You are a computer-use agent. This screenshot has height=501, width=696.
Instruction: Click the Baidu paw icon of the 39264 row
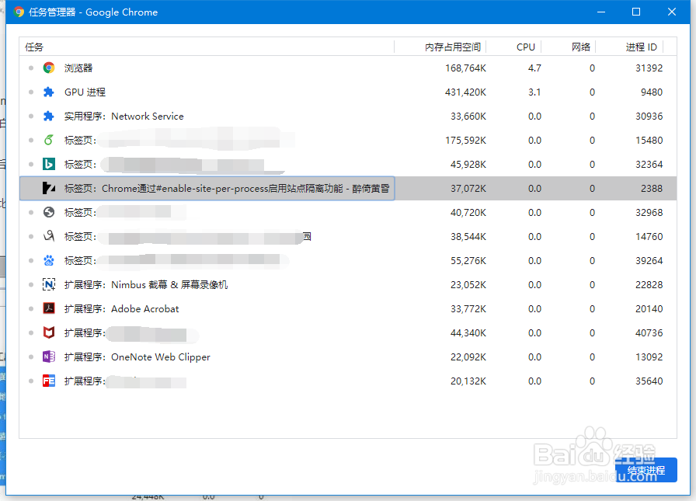(49, 260)
